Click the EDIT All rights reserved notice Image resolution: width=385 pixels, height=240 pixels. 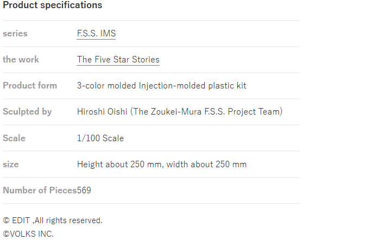tap(53, 220)
